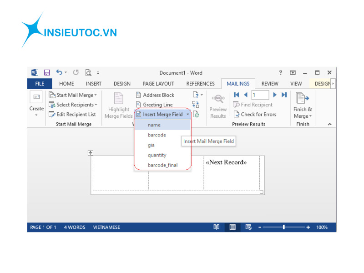Click the next record arrow
This screenshot has width=364, height=273.
(275, 95)
